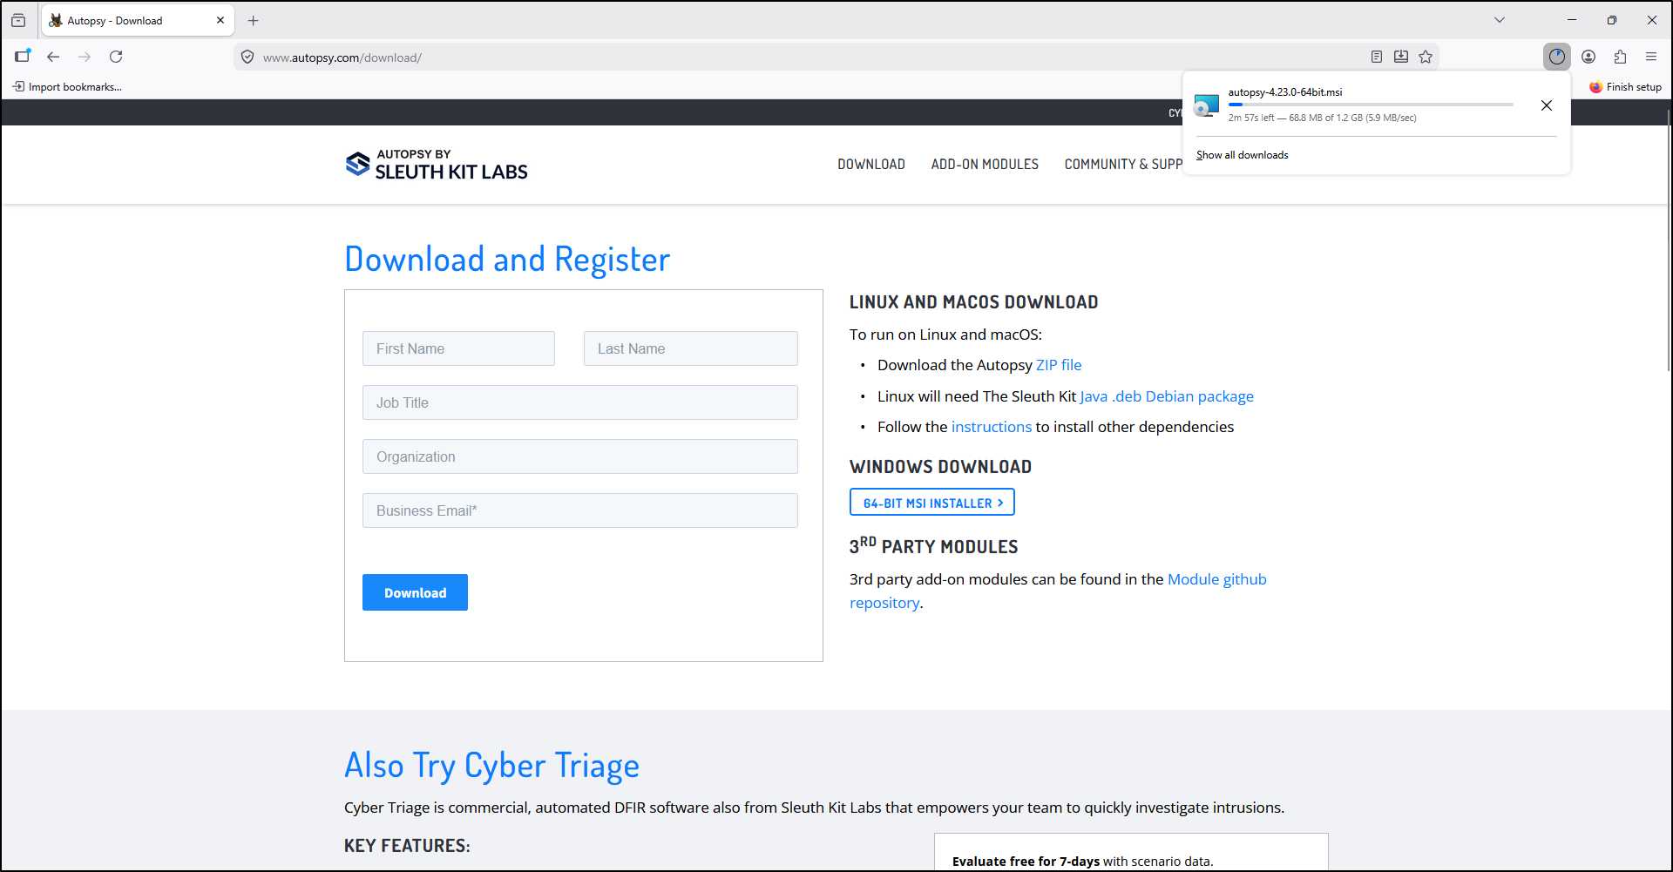Follow the instructions link

pos(992,427)
